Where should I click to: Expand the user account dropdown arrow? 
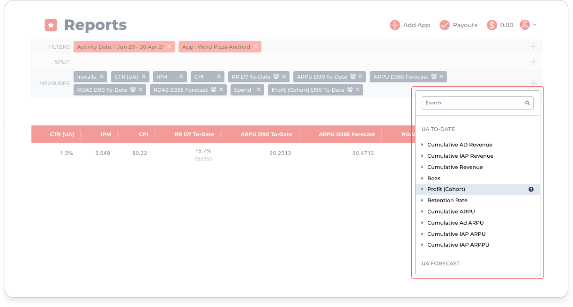point(535,25)
